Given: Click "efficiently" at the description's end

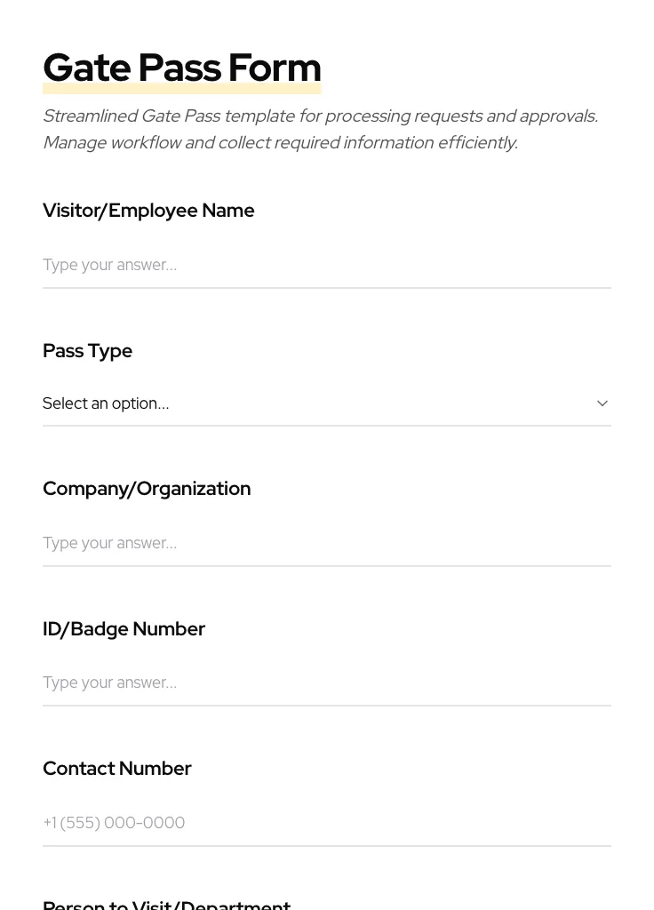Looking at the screenshot, I should tap(476, 143).
